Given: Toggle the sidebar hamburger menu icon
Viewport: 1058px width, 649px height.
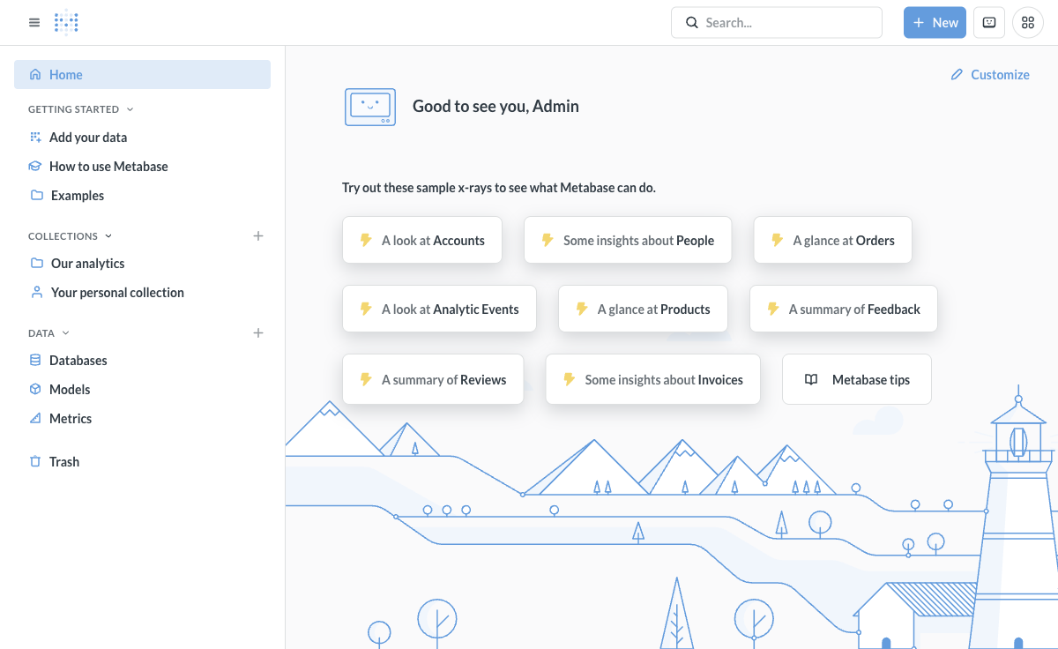Looking at the screenshot, I should (x=34, y=23).
